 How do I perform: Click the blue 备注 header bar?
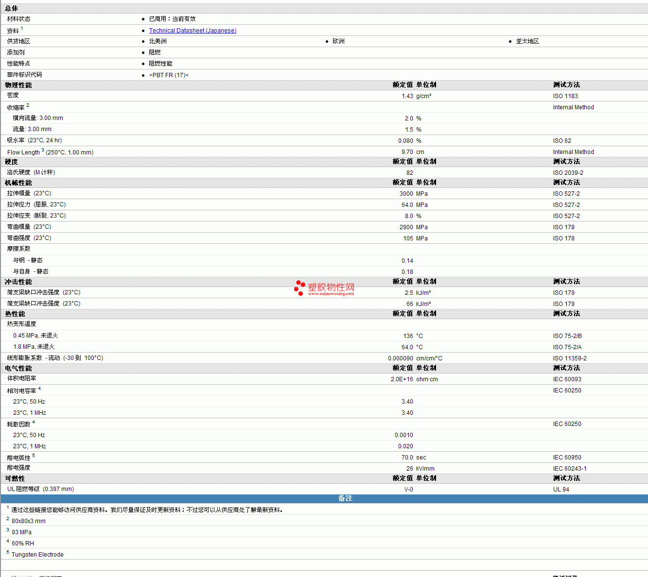click(345, 498)
